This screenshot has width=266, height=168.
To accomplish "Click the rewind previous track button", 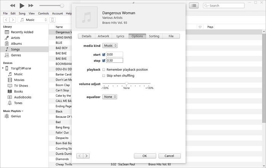I will click(x=13, y=6).
